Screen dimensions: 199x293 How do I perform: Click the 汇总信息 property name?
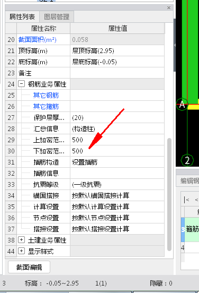(x=46, y=129)
